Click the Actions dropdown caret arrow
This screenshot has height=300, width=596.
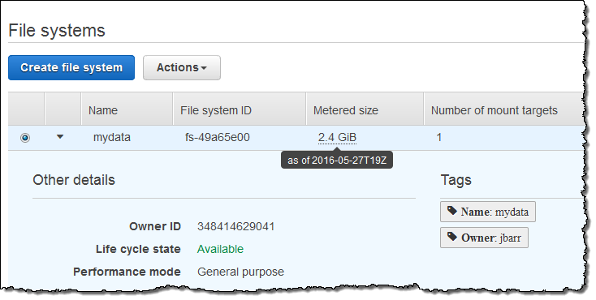(x=204, y=68)
